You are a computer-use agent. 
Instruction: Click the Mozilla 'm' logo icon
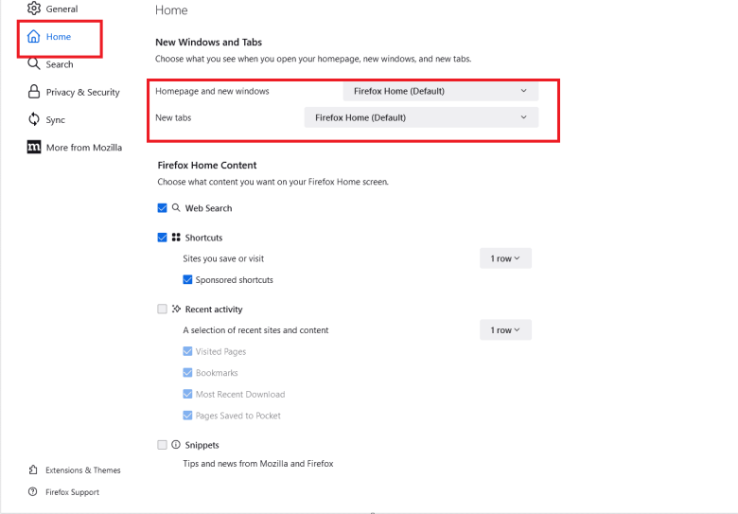coord(34,148)
